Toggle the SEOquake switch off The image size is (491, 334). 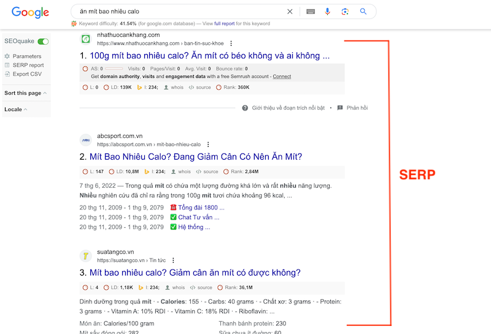click(x=43, y=41)
